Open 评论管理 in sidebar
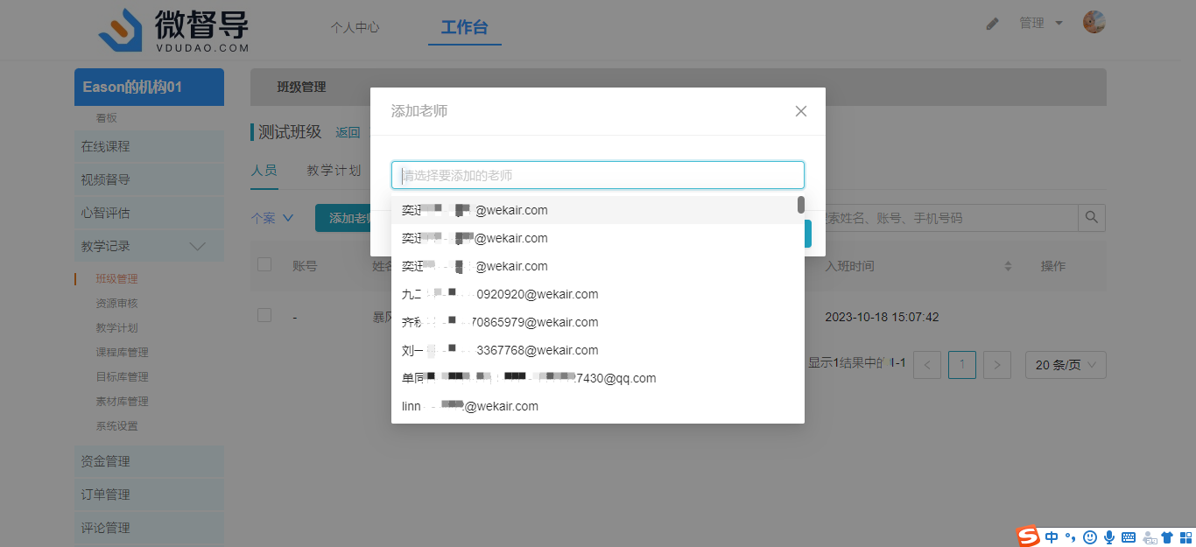The width and height of the screenshot is (1196, 547). tap(149, 528)
